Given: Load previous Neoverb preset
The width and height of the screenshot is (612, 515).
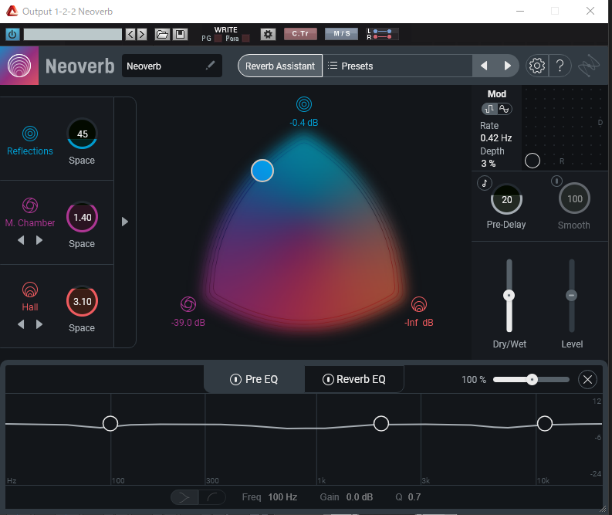Looking at the screenshot, I should click(484, 66).
